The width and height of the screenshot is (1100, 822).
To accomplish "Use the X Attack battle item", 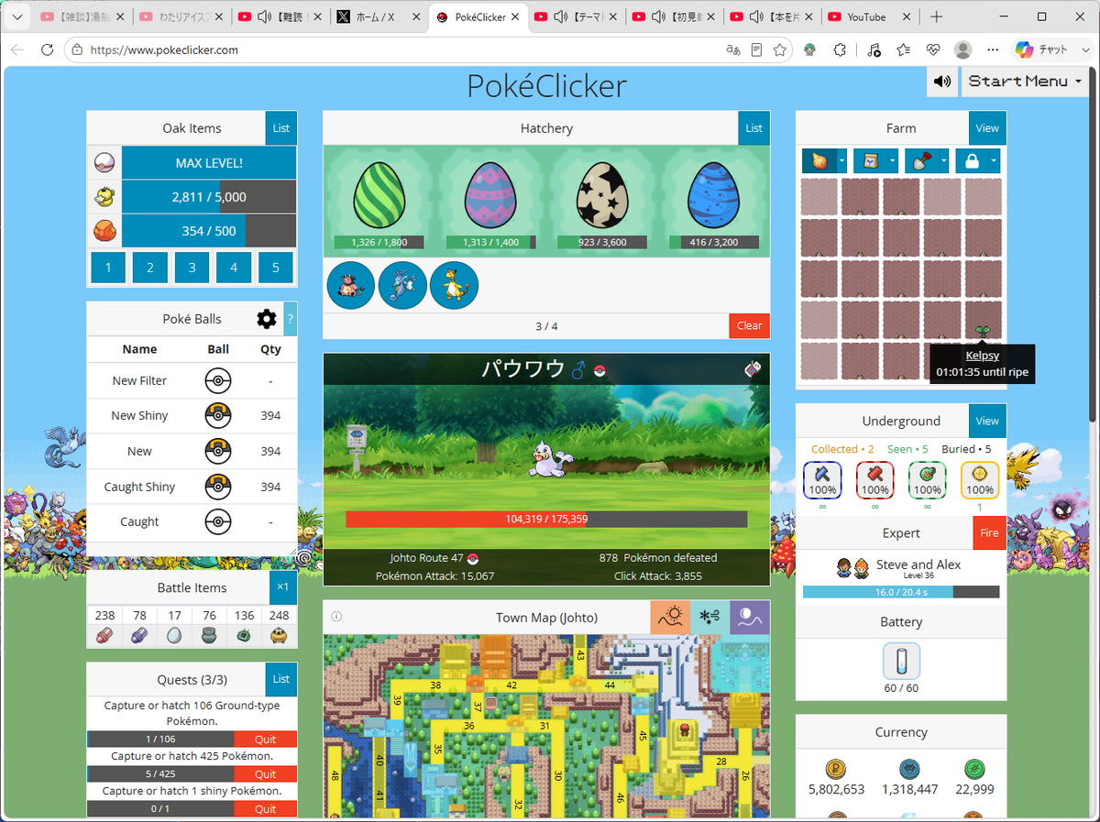I will (104, 635).
